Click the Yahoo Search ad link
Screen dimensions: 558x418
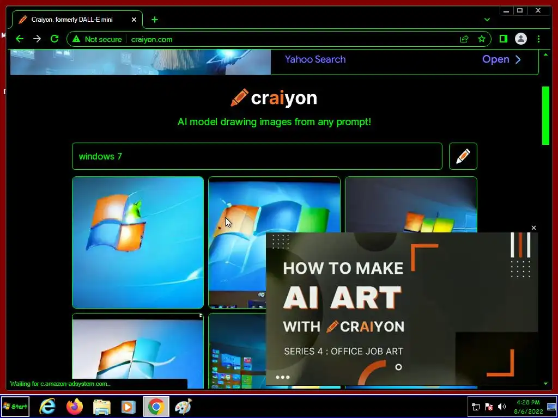(x=315, y=59)
